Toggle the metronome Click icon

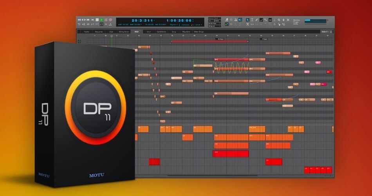point(227,20)
